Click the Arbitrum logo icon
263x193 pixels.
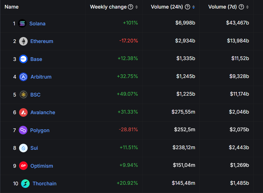pos(23,77)
